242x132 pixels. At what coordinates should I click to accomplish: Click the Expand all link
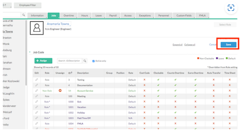coord(177,45)
